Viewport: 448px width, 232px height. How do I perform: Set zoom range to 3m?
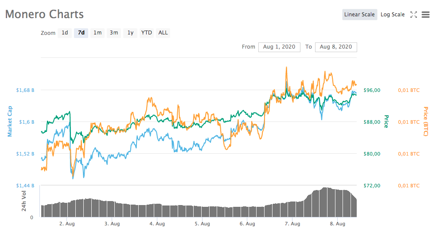coord(114,33)
